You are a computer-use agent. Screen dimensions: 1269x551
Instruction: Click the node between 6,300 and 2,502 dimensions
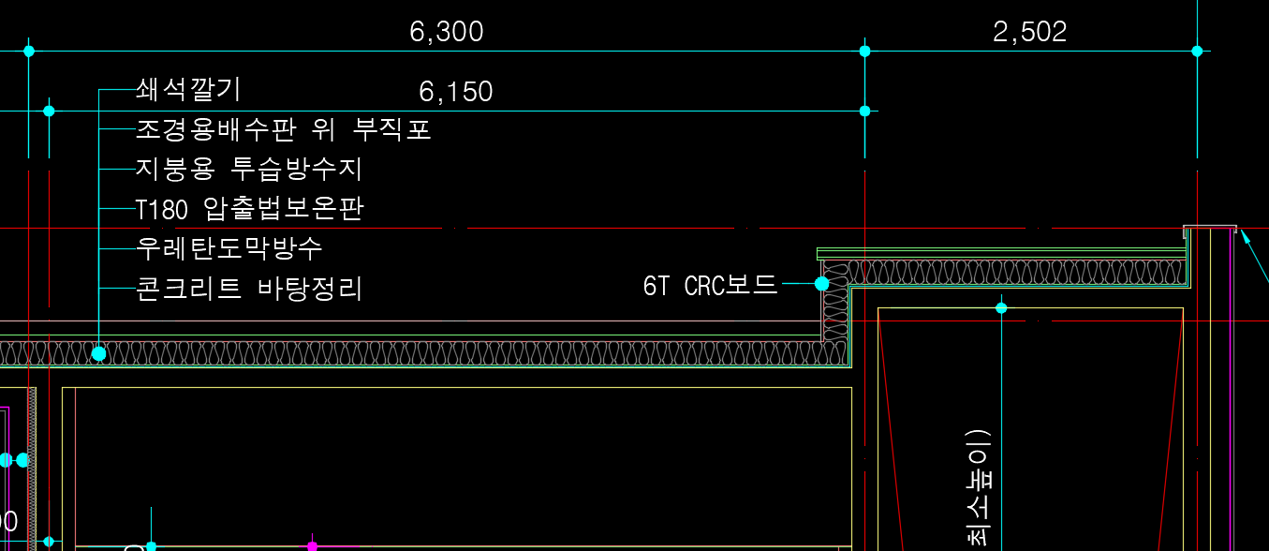tap(864, 51)
